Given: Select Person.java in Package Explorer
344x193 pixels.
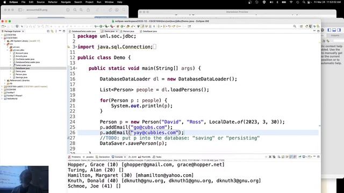Looking at the screenshot, I should click(21, 75).
